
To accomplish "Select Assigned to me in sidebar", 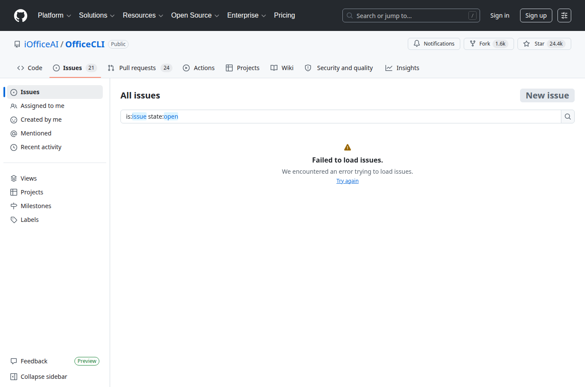I will coord(55,106).
